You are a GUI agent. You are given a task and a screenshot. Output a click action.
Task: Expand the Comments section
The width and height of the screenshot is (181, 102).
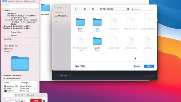(3, 49)
